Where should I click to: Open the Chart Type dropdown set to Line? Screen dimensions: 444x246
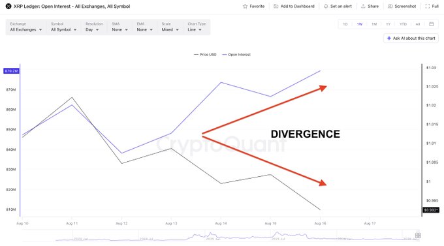click(197, 27)
